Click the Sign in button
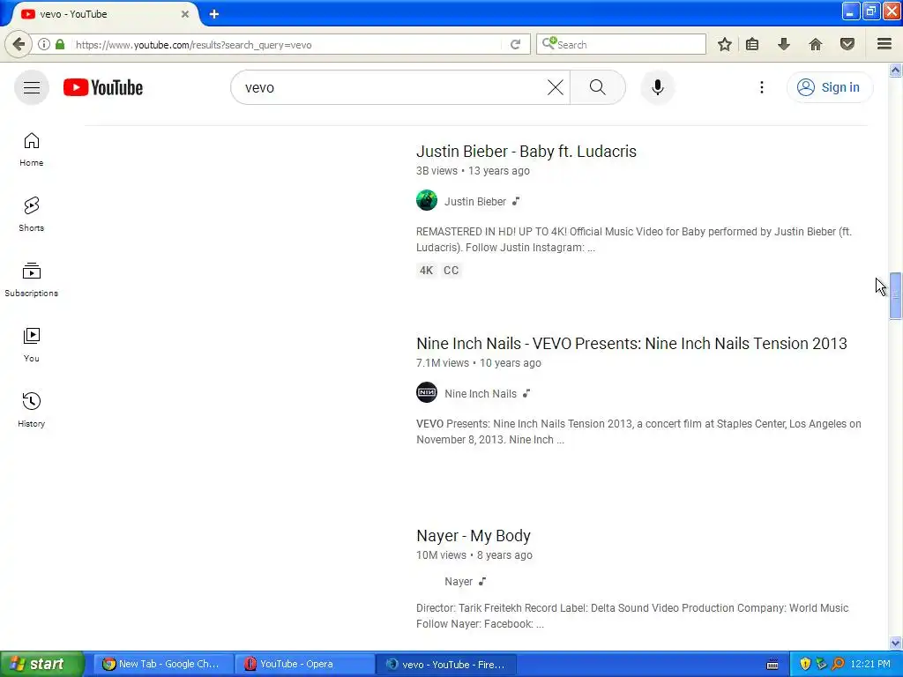 pyautogui.click(x=829, y=87)
